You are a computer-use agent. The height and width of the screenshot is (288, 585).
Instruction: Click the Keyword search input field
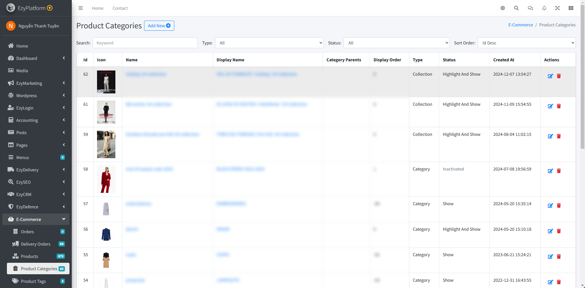[x=145, y=43]
